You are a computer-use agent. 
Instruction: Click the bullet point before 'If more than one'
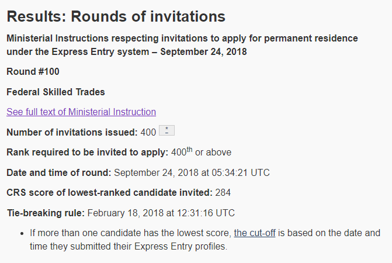pos(22,233)
